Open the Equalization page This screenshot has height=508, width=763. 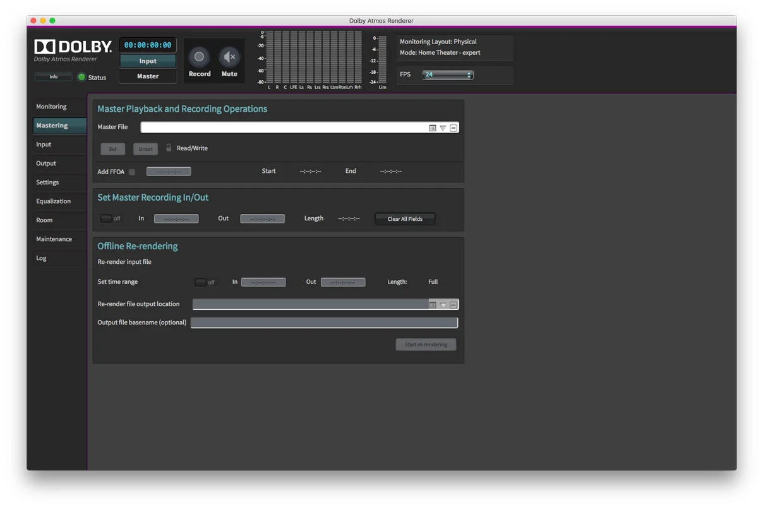pos(59,201)
